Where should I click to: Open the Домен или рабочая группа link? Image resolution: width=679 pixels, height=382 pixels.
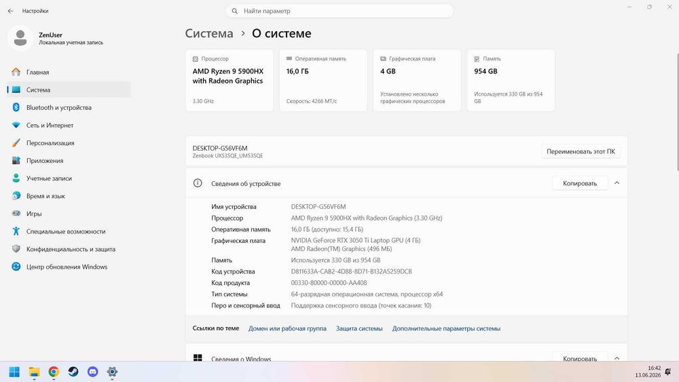(x=287, y=328)
